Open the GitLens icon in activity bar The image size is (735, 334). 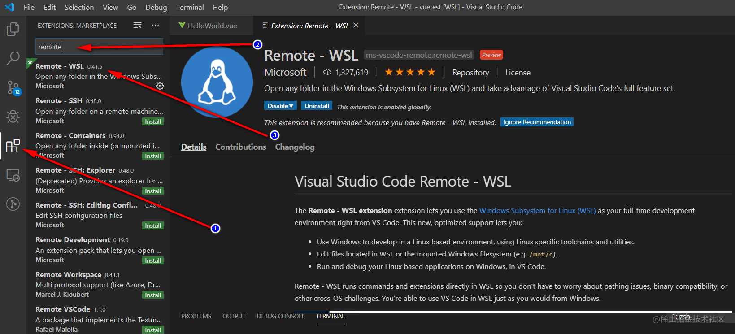[x=13, y=204]
